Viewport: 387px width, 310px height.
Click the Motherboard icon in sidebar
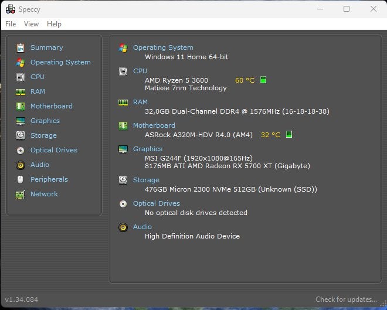click(21, 107)
